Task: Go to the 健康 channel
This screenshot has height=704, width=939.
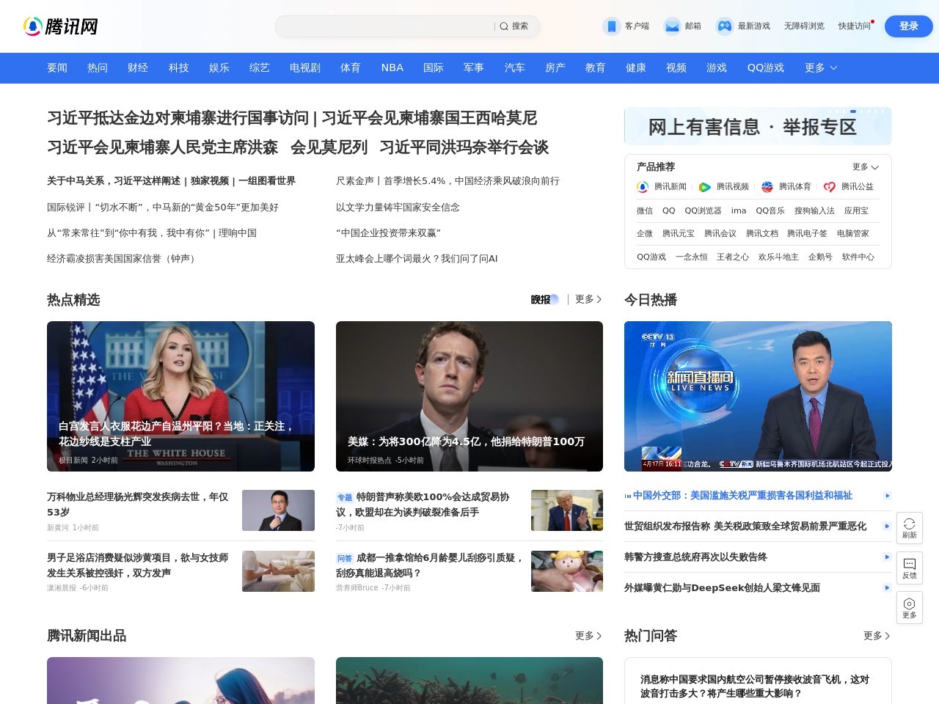Action: click(636, 67)
